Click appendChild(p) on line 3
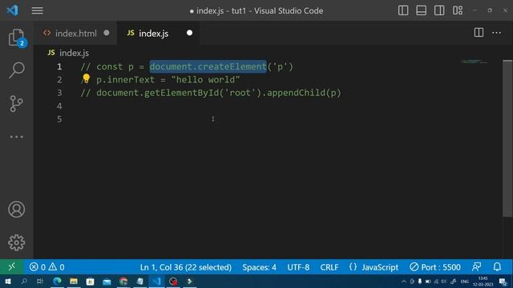Screen dimensions: 513x288 point(304,93)
